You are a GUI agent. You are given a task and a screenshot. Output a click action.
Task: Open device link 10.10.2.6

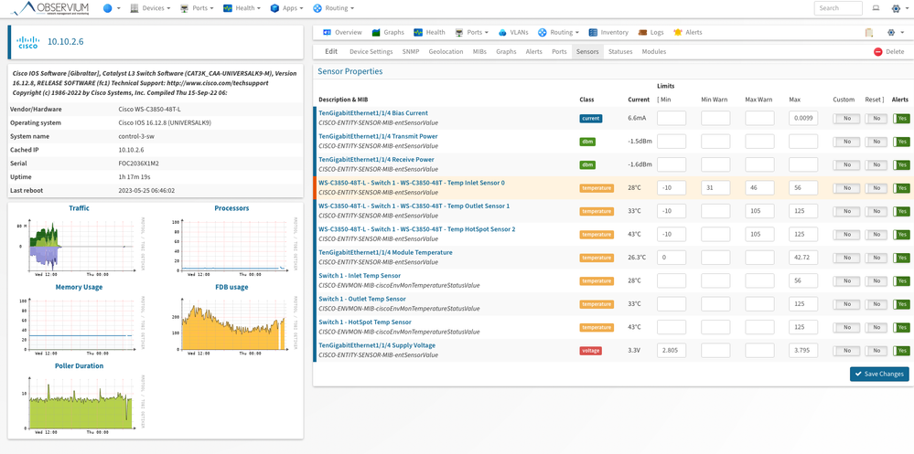tap(65, 42)
